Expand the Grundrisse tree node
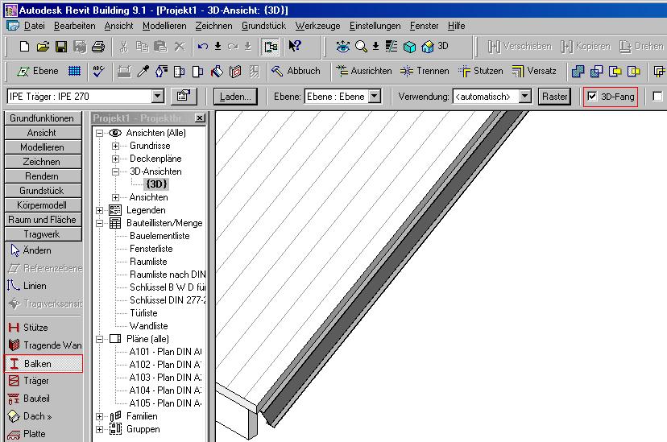The height and width of the screenshot is (442, 667). coord(115,146)
